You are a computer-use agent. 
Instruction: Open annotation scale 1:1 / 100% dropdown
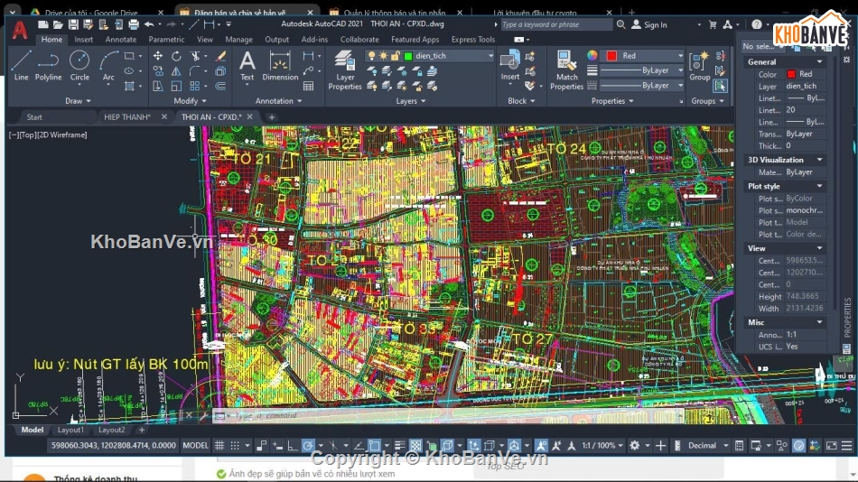602,445
